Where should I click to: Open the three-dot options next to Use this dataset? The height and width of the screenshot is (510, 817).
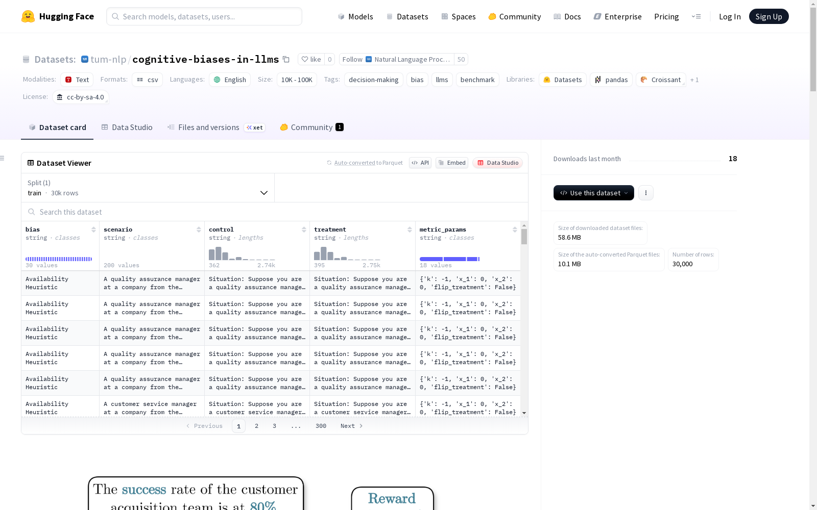point(646,193)
